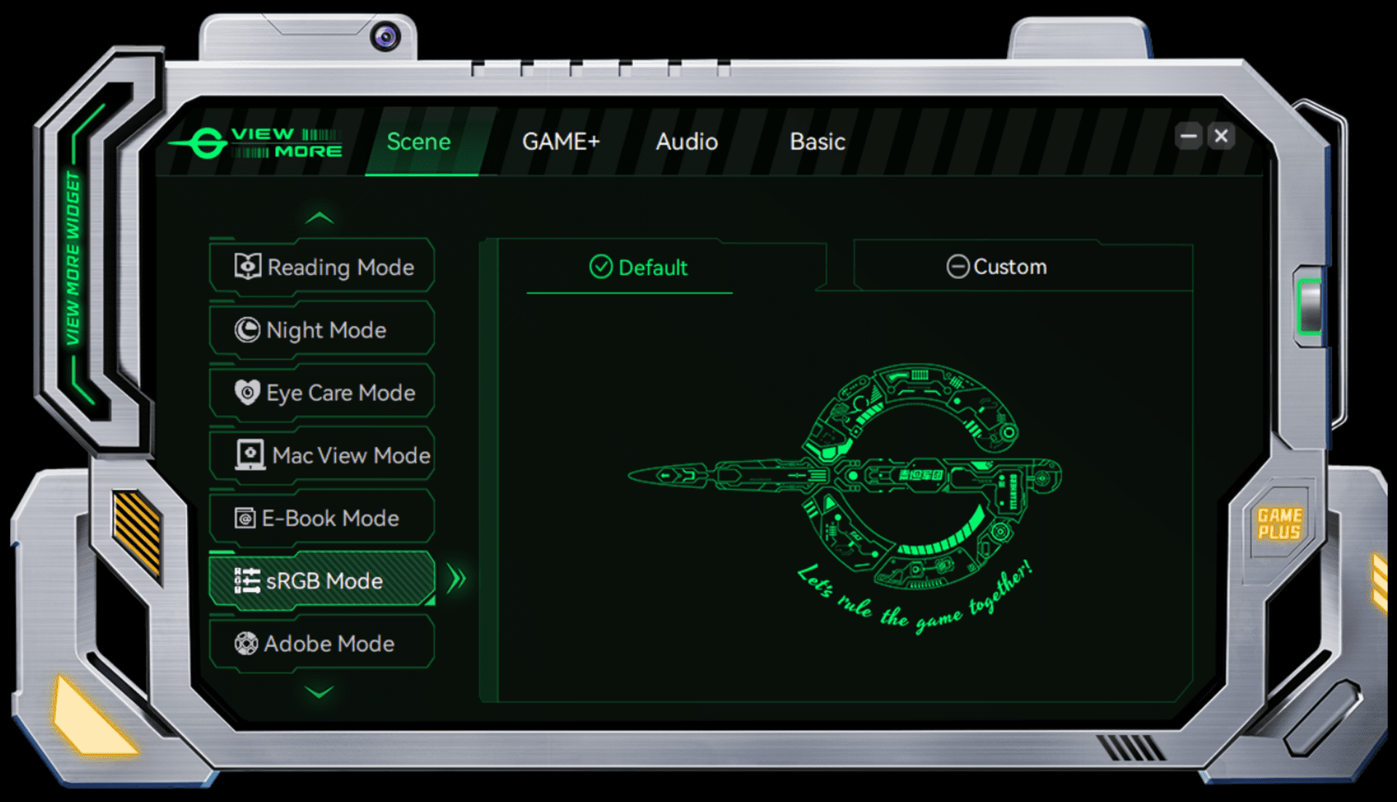Click the Reading Mode book icon
The width and height of the screenshot is (1397, 802).
coord(247,266)
